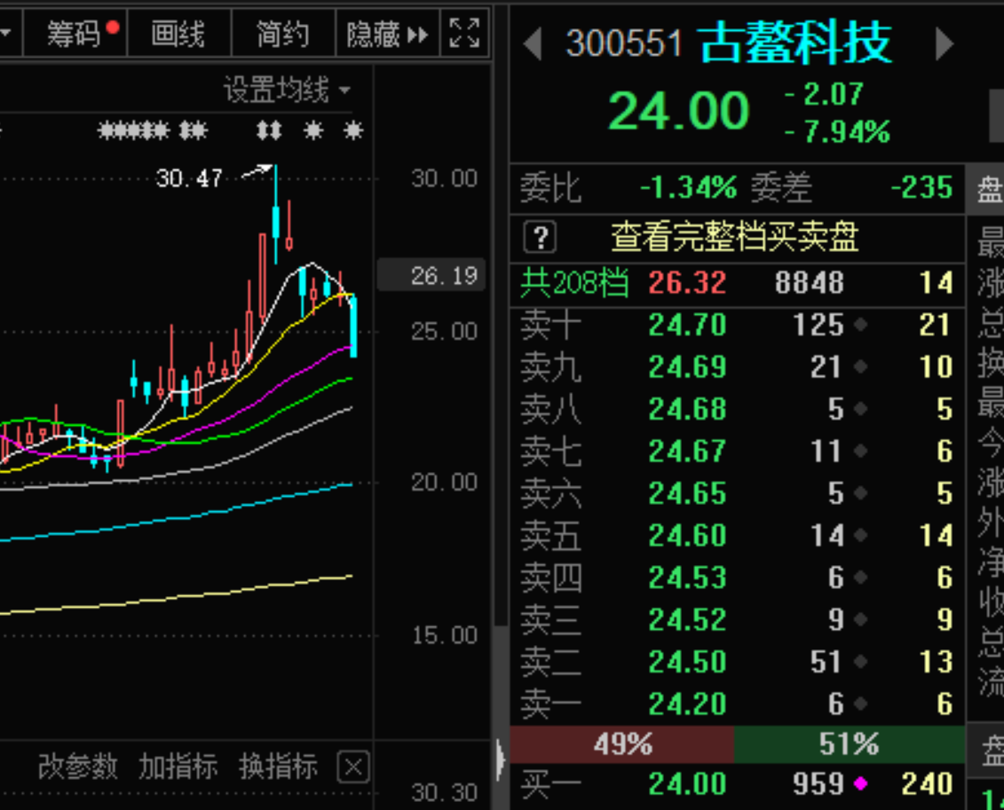Screen dimensions: 1004x810
Task: Click the pink diamond in the 买一 row
Action: coord(860,783)
